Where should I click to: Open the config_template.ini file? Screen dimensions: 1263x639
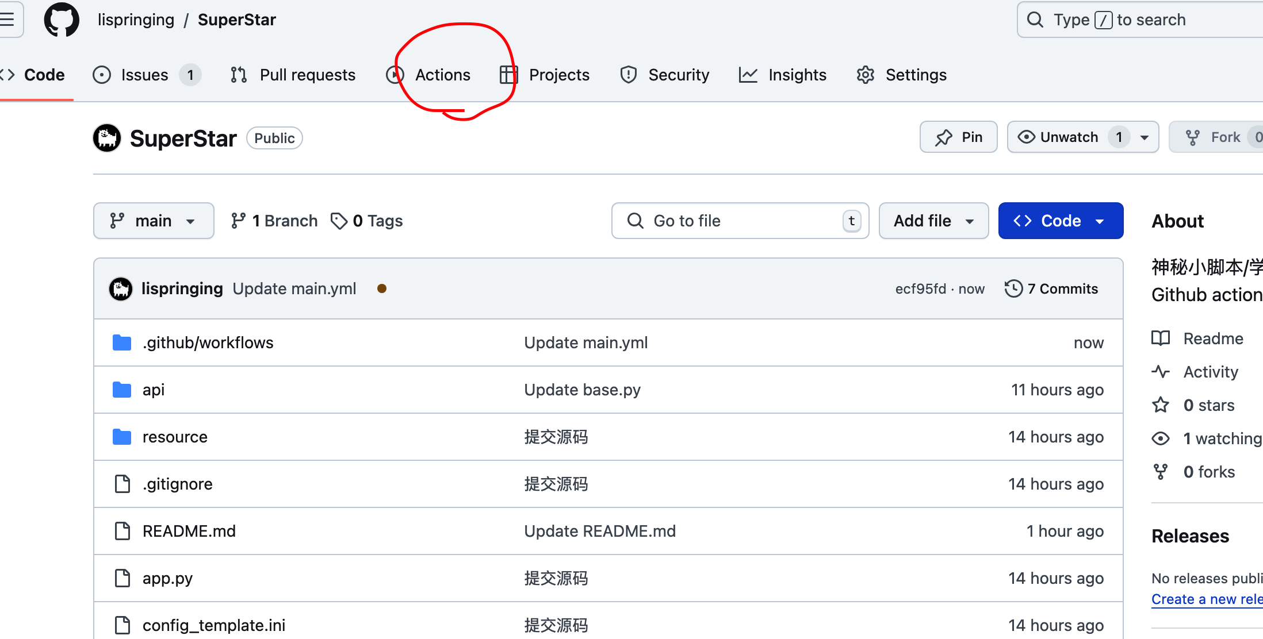coord(214,625)
